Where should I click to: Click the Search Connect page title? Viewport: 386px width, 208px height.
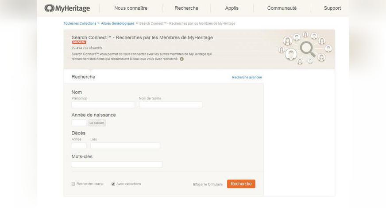pyautogui.click(x=142, y=37)
